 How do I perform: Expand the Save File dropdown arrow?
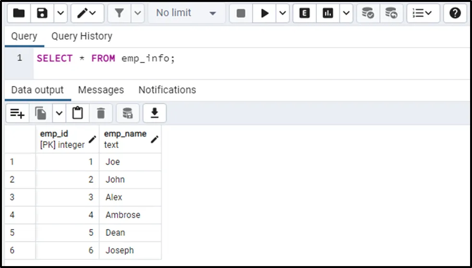coord(60,13)
